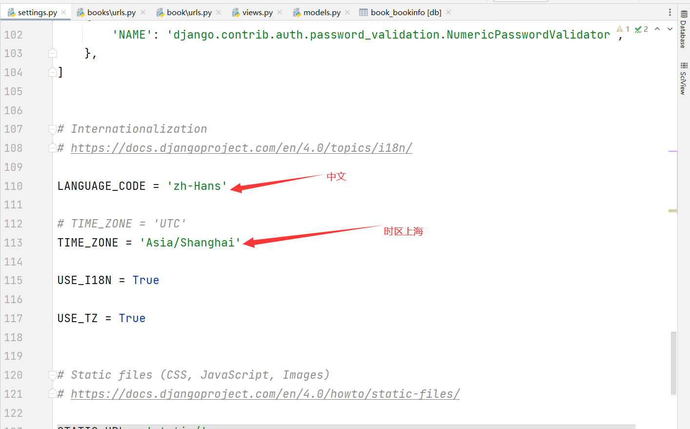Click the commented TIME_ZONE = 'UTC' line
The width and height of the screenshot is (690, 429).
(122, 224)
